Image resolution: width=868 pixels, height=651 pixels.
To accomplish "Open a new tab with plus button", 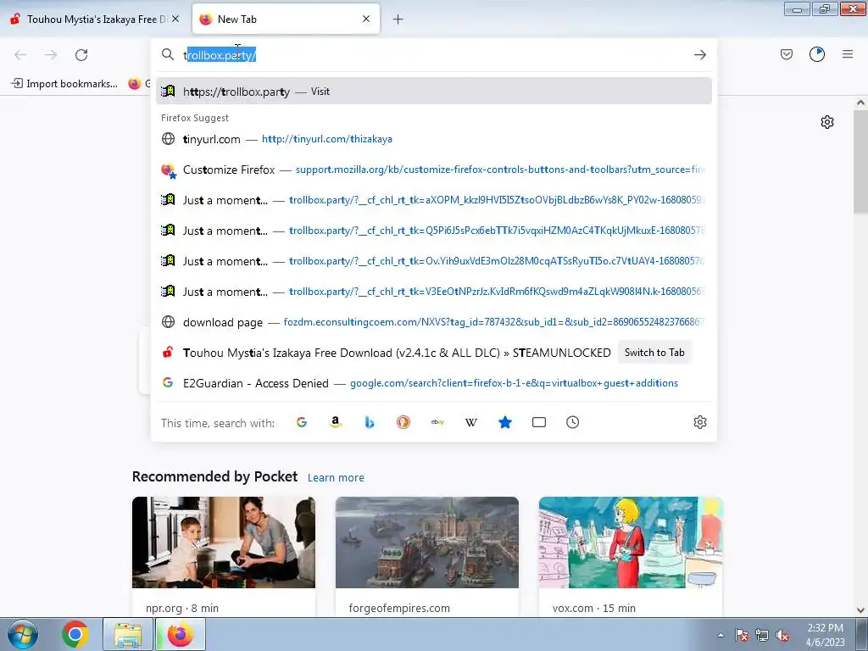I will tap(398, 19).
